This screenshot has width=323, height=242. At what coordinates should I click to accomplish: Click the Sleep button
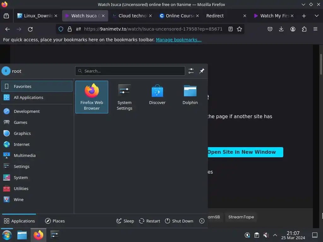click(x=125, y=221)
